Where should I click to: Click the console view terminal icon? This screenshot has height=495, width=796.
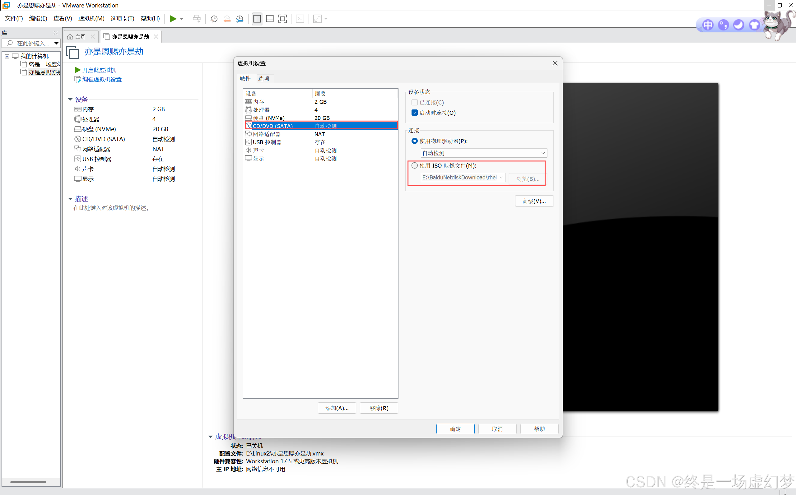click(300, 19)
